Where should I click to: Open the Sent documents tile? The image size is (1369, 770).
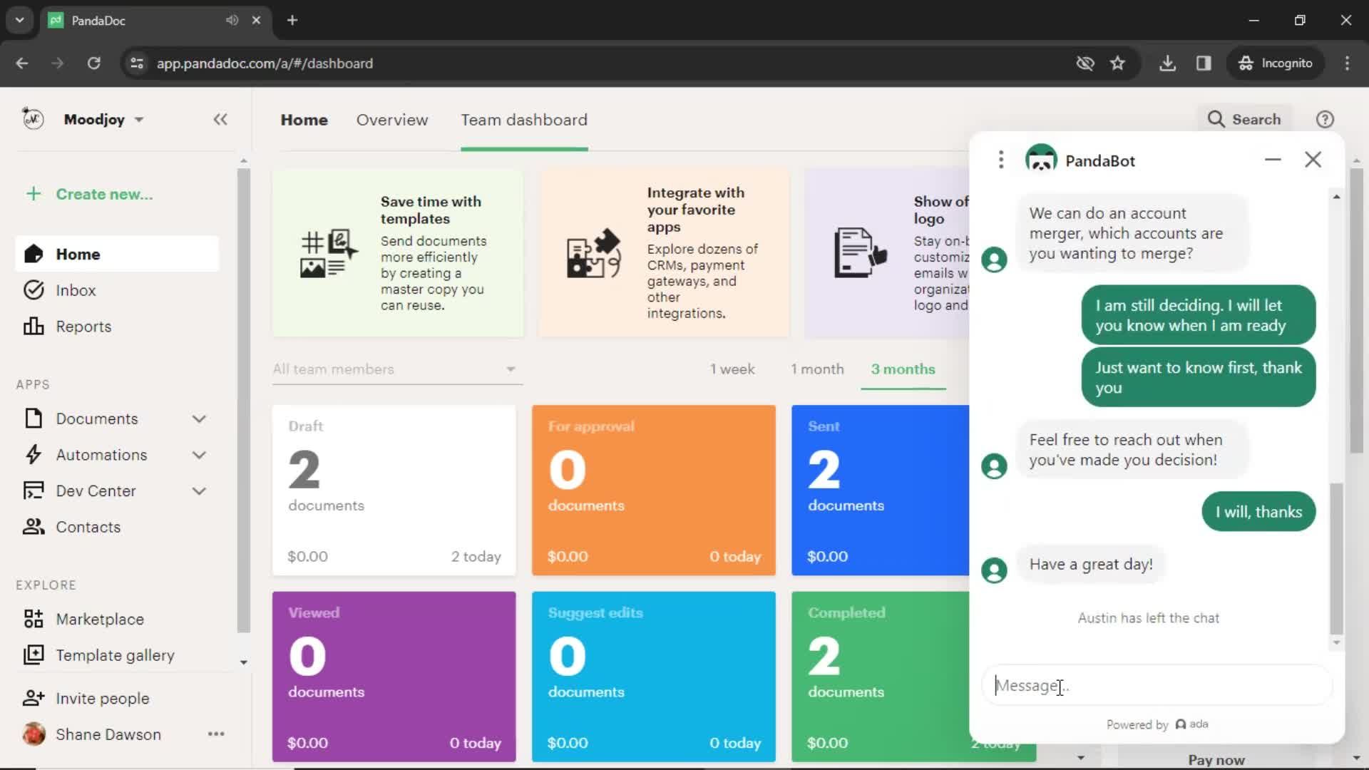click(881, 491)
